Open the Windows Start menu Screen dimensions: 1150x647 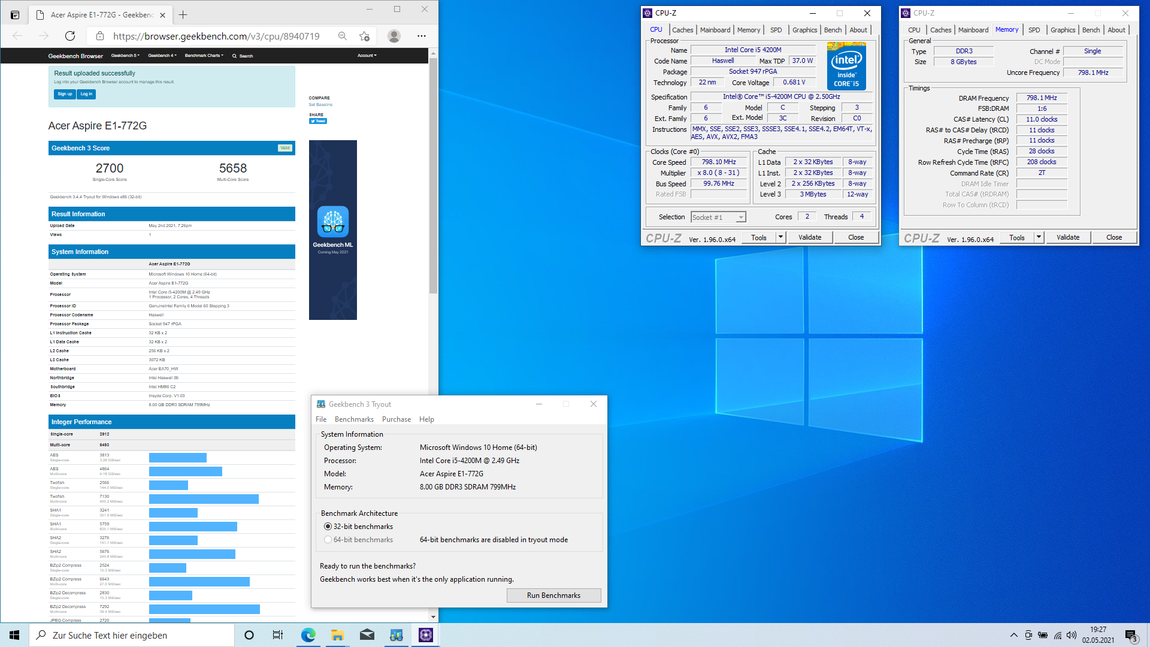[14, 635]
